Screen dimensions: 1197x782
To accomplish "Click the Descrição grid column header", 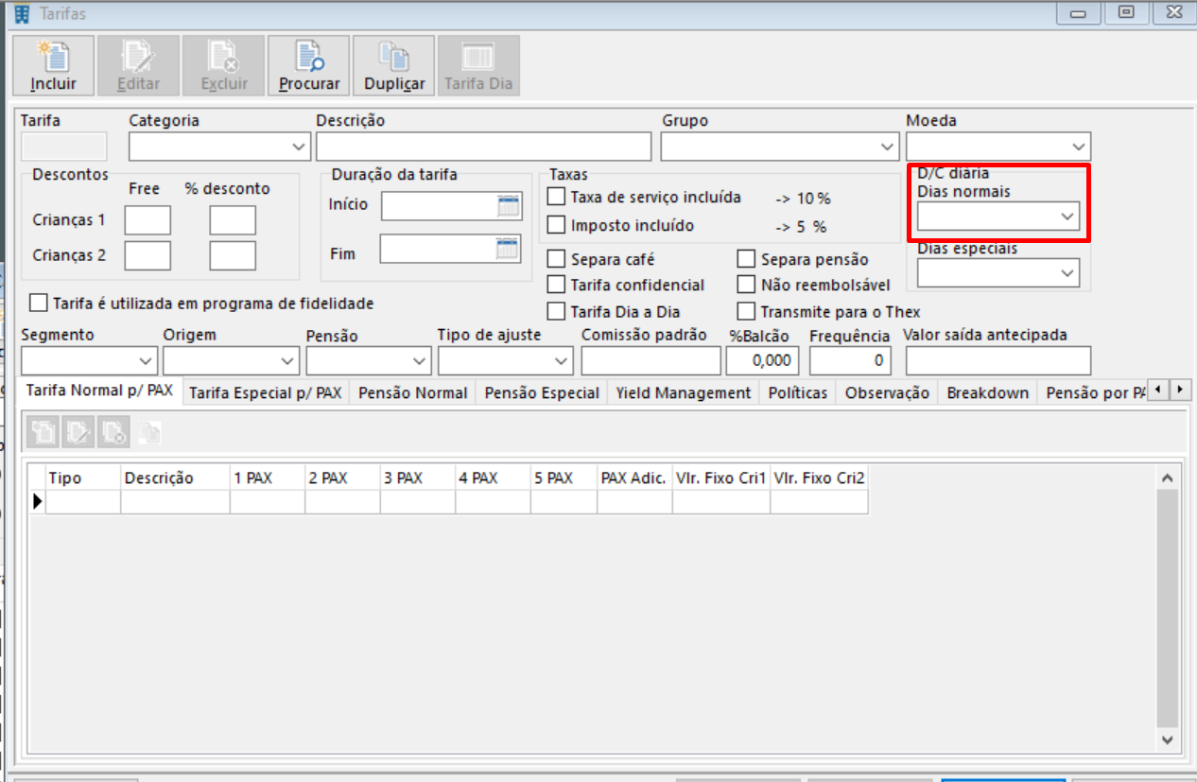I will [175, 478].
